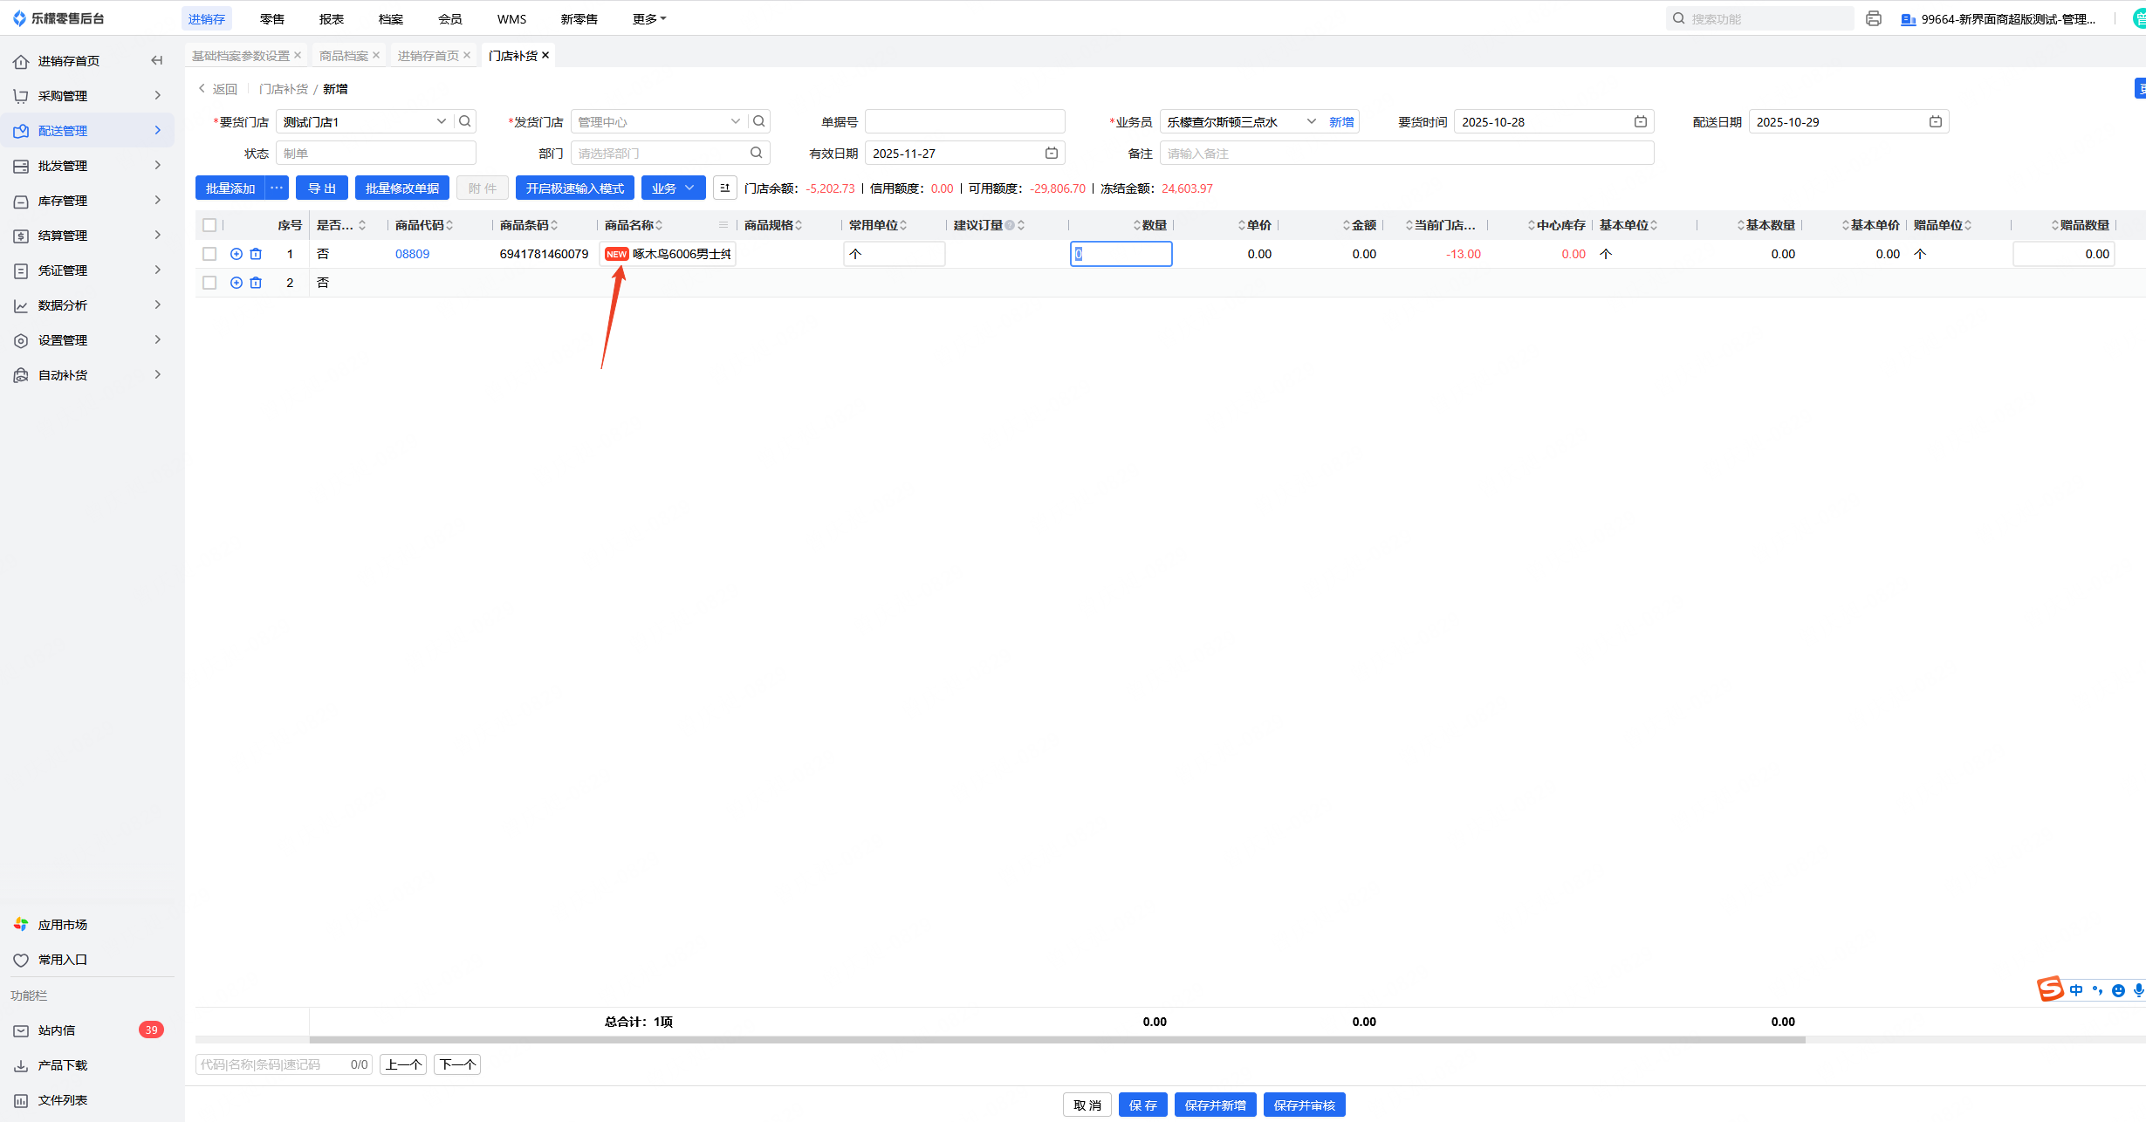Collapse the sidebar with arrow icon
This screenshot has width=2146, height=1122.
[x=157, y=60]
